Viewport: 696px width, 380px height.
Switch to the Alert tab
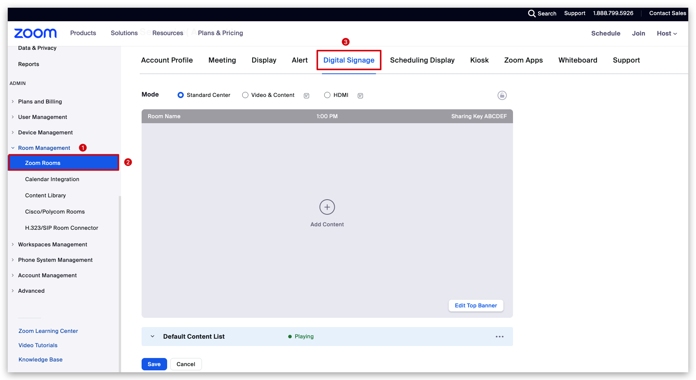point(299,60)
